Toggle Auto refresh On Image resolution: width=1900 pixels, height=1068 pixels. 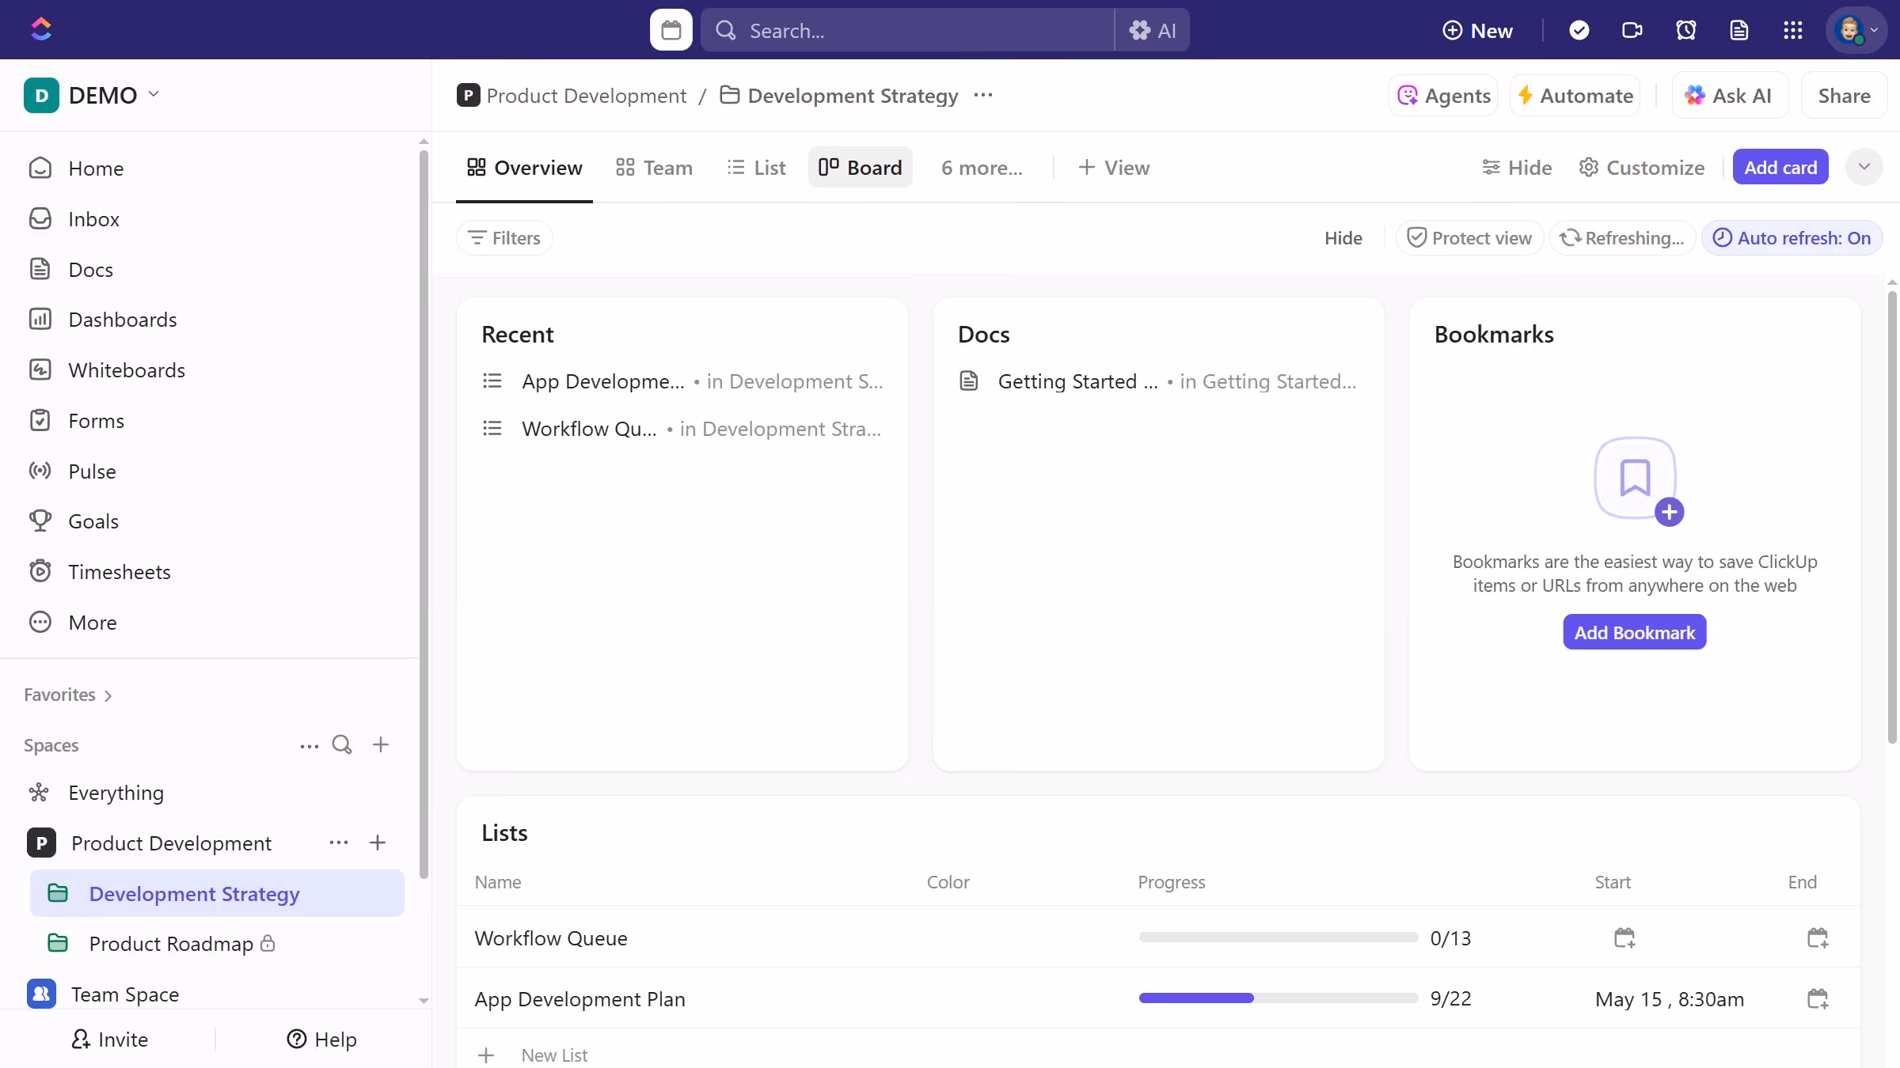tap(1792, 238)
